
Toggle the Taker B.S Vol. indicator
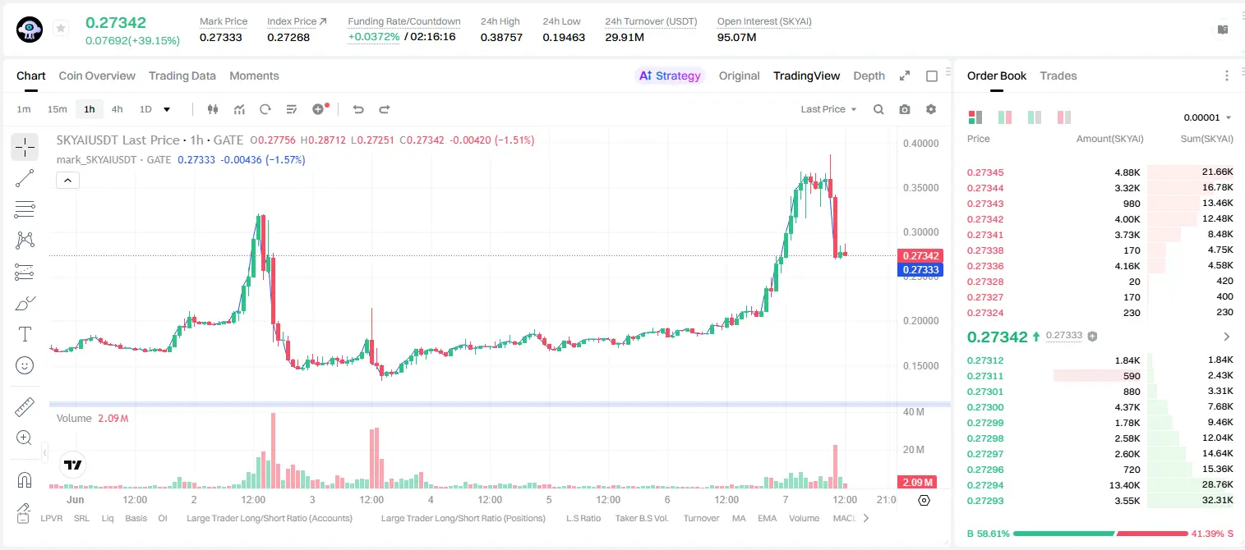[x=642, y=518]
